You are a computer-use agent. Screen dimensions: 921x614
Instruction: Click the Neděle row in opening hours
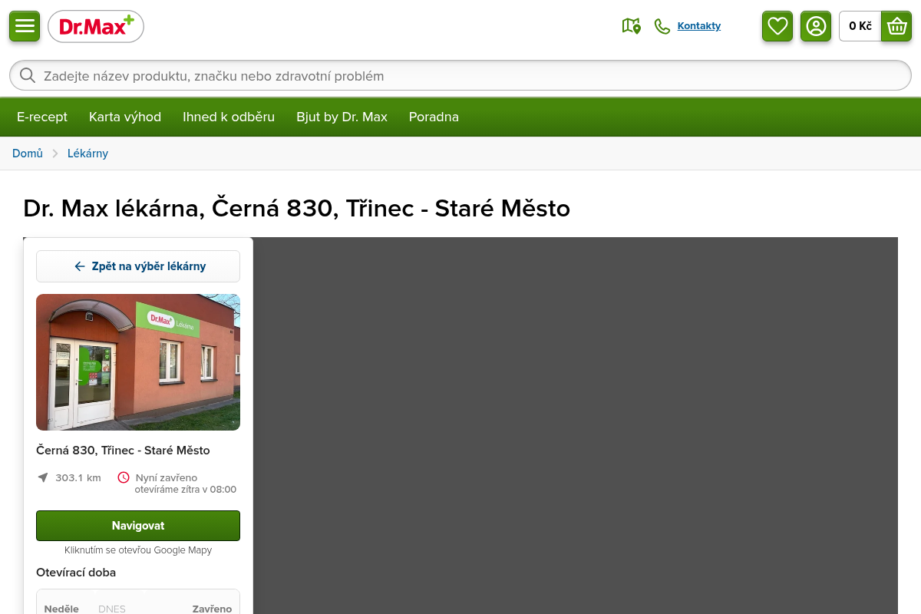coord(138,609)
